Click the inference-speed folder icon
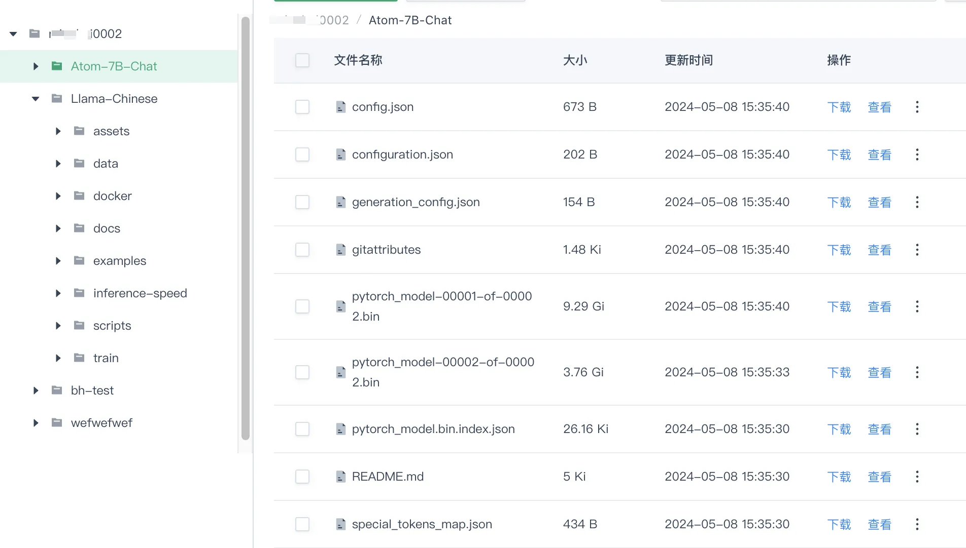Viewport: 966px width, 548px height. [79, 293]
